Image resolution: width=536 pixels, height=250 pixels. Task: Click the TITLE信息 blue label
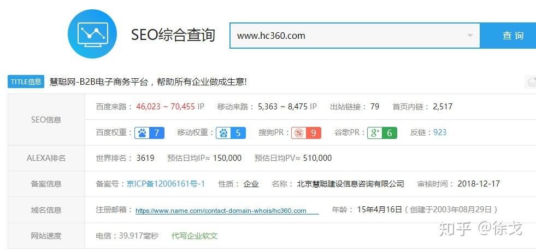click(x=26, y=82)
